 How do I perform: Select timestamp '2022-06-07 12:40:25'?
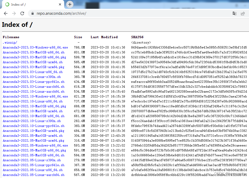108,136
